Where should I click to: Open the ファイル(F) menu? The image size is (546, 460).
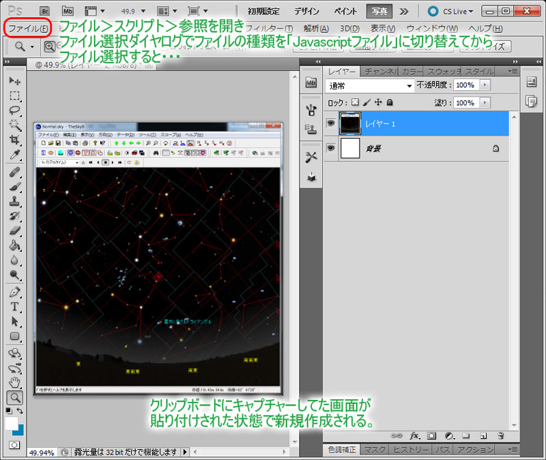[x=28, y=28]
